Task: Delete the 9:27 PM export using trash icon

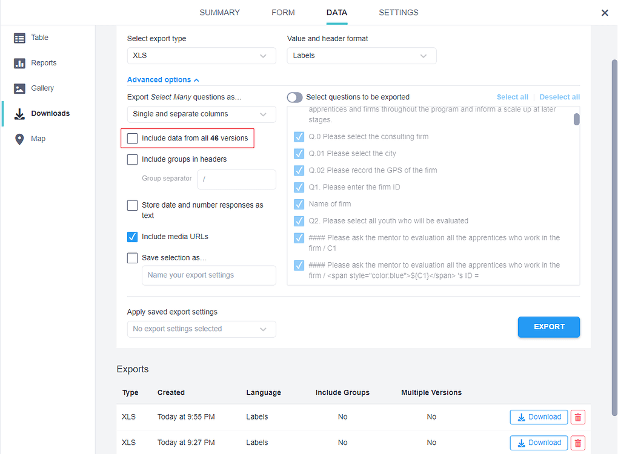Action: (x=577, y=442)
